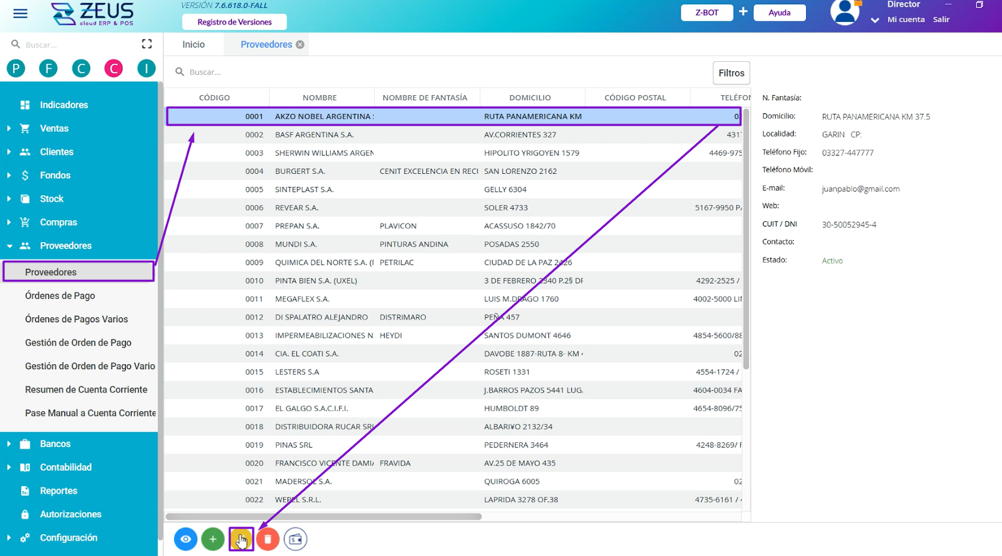Expand the Contabilidad menu arrow

click(9, 467)
